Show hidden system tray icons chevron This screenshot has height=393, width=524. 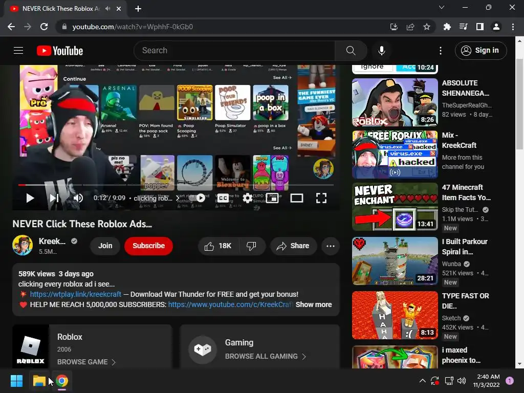422,381
